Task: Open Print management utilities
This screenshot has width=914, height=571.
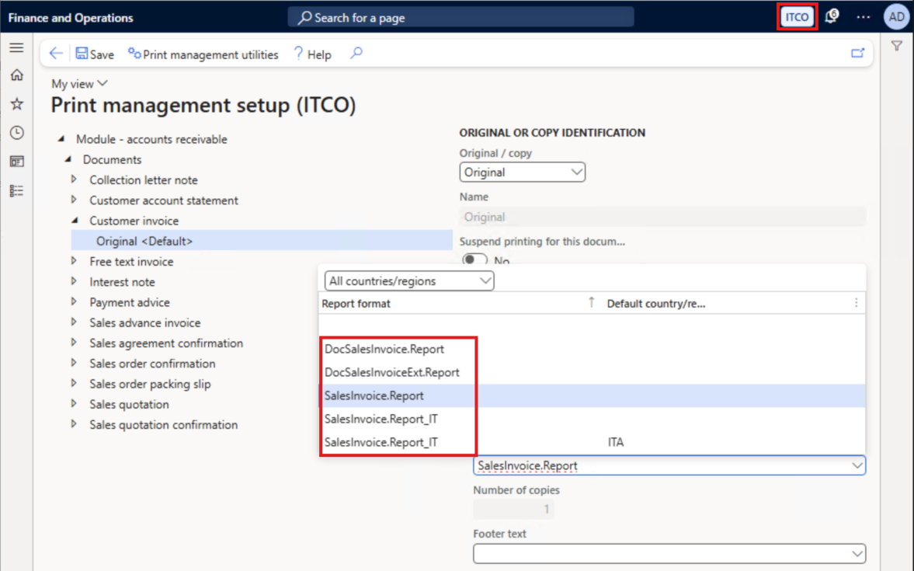Action: [x=203, y=54]
